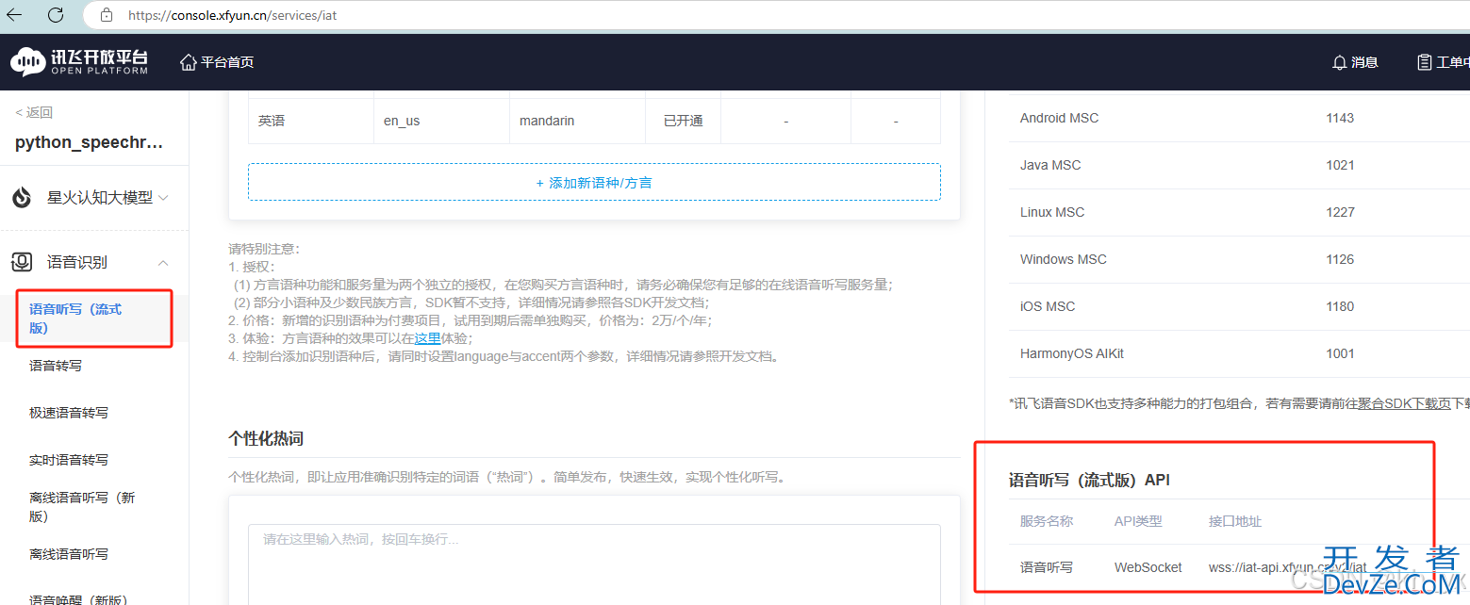This screenshot has height=605, width=1470.
Task: Click the browser back arrow
Action: pos(14,15)
